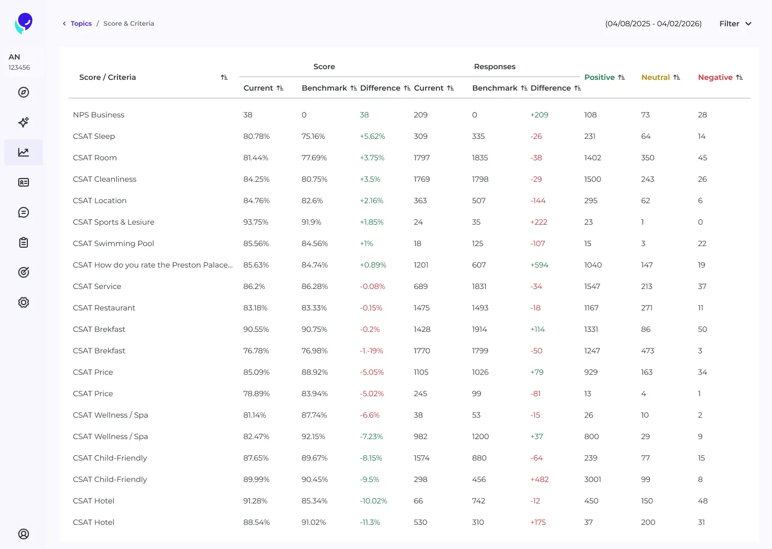Sort by Score Difference column

click(407, 88)
